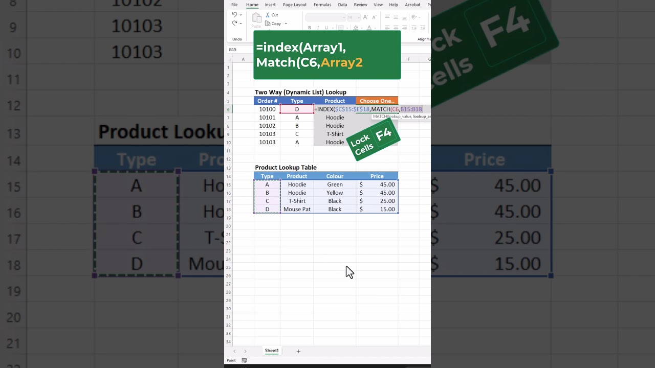The height and width of the screenshot is (368, 655).
Task: Click 'T-Shirt' in the lookup table row 17
Action: (x=297, y=201)
